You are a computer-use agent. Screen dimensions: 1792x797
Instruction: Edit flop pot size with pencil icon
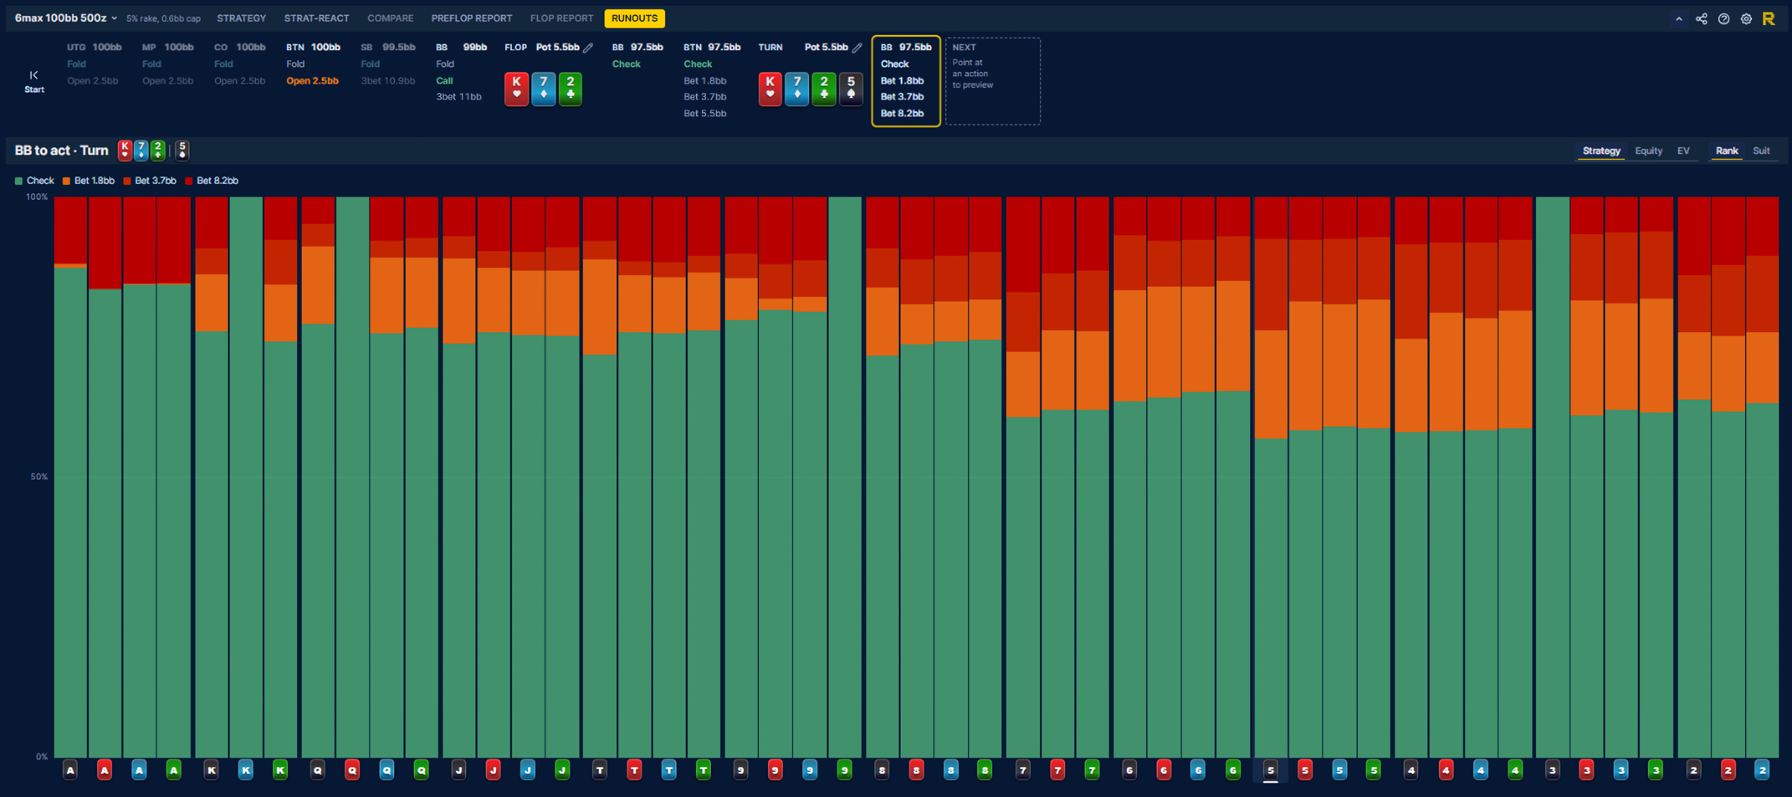pyautogui.click(x=588, y=48)
